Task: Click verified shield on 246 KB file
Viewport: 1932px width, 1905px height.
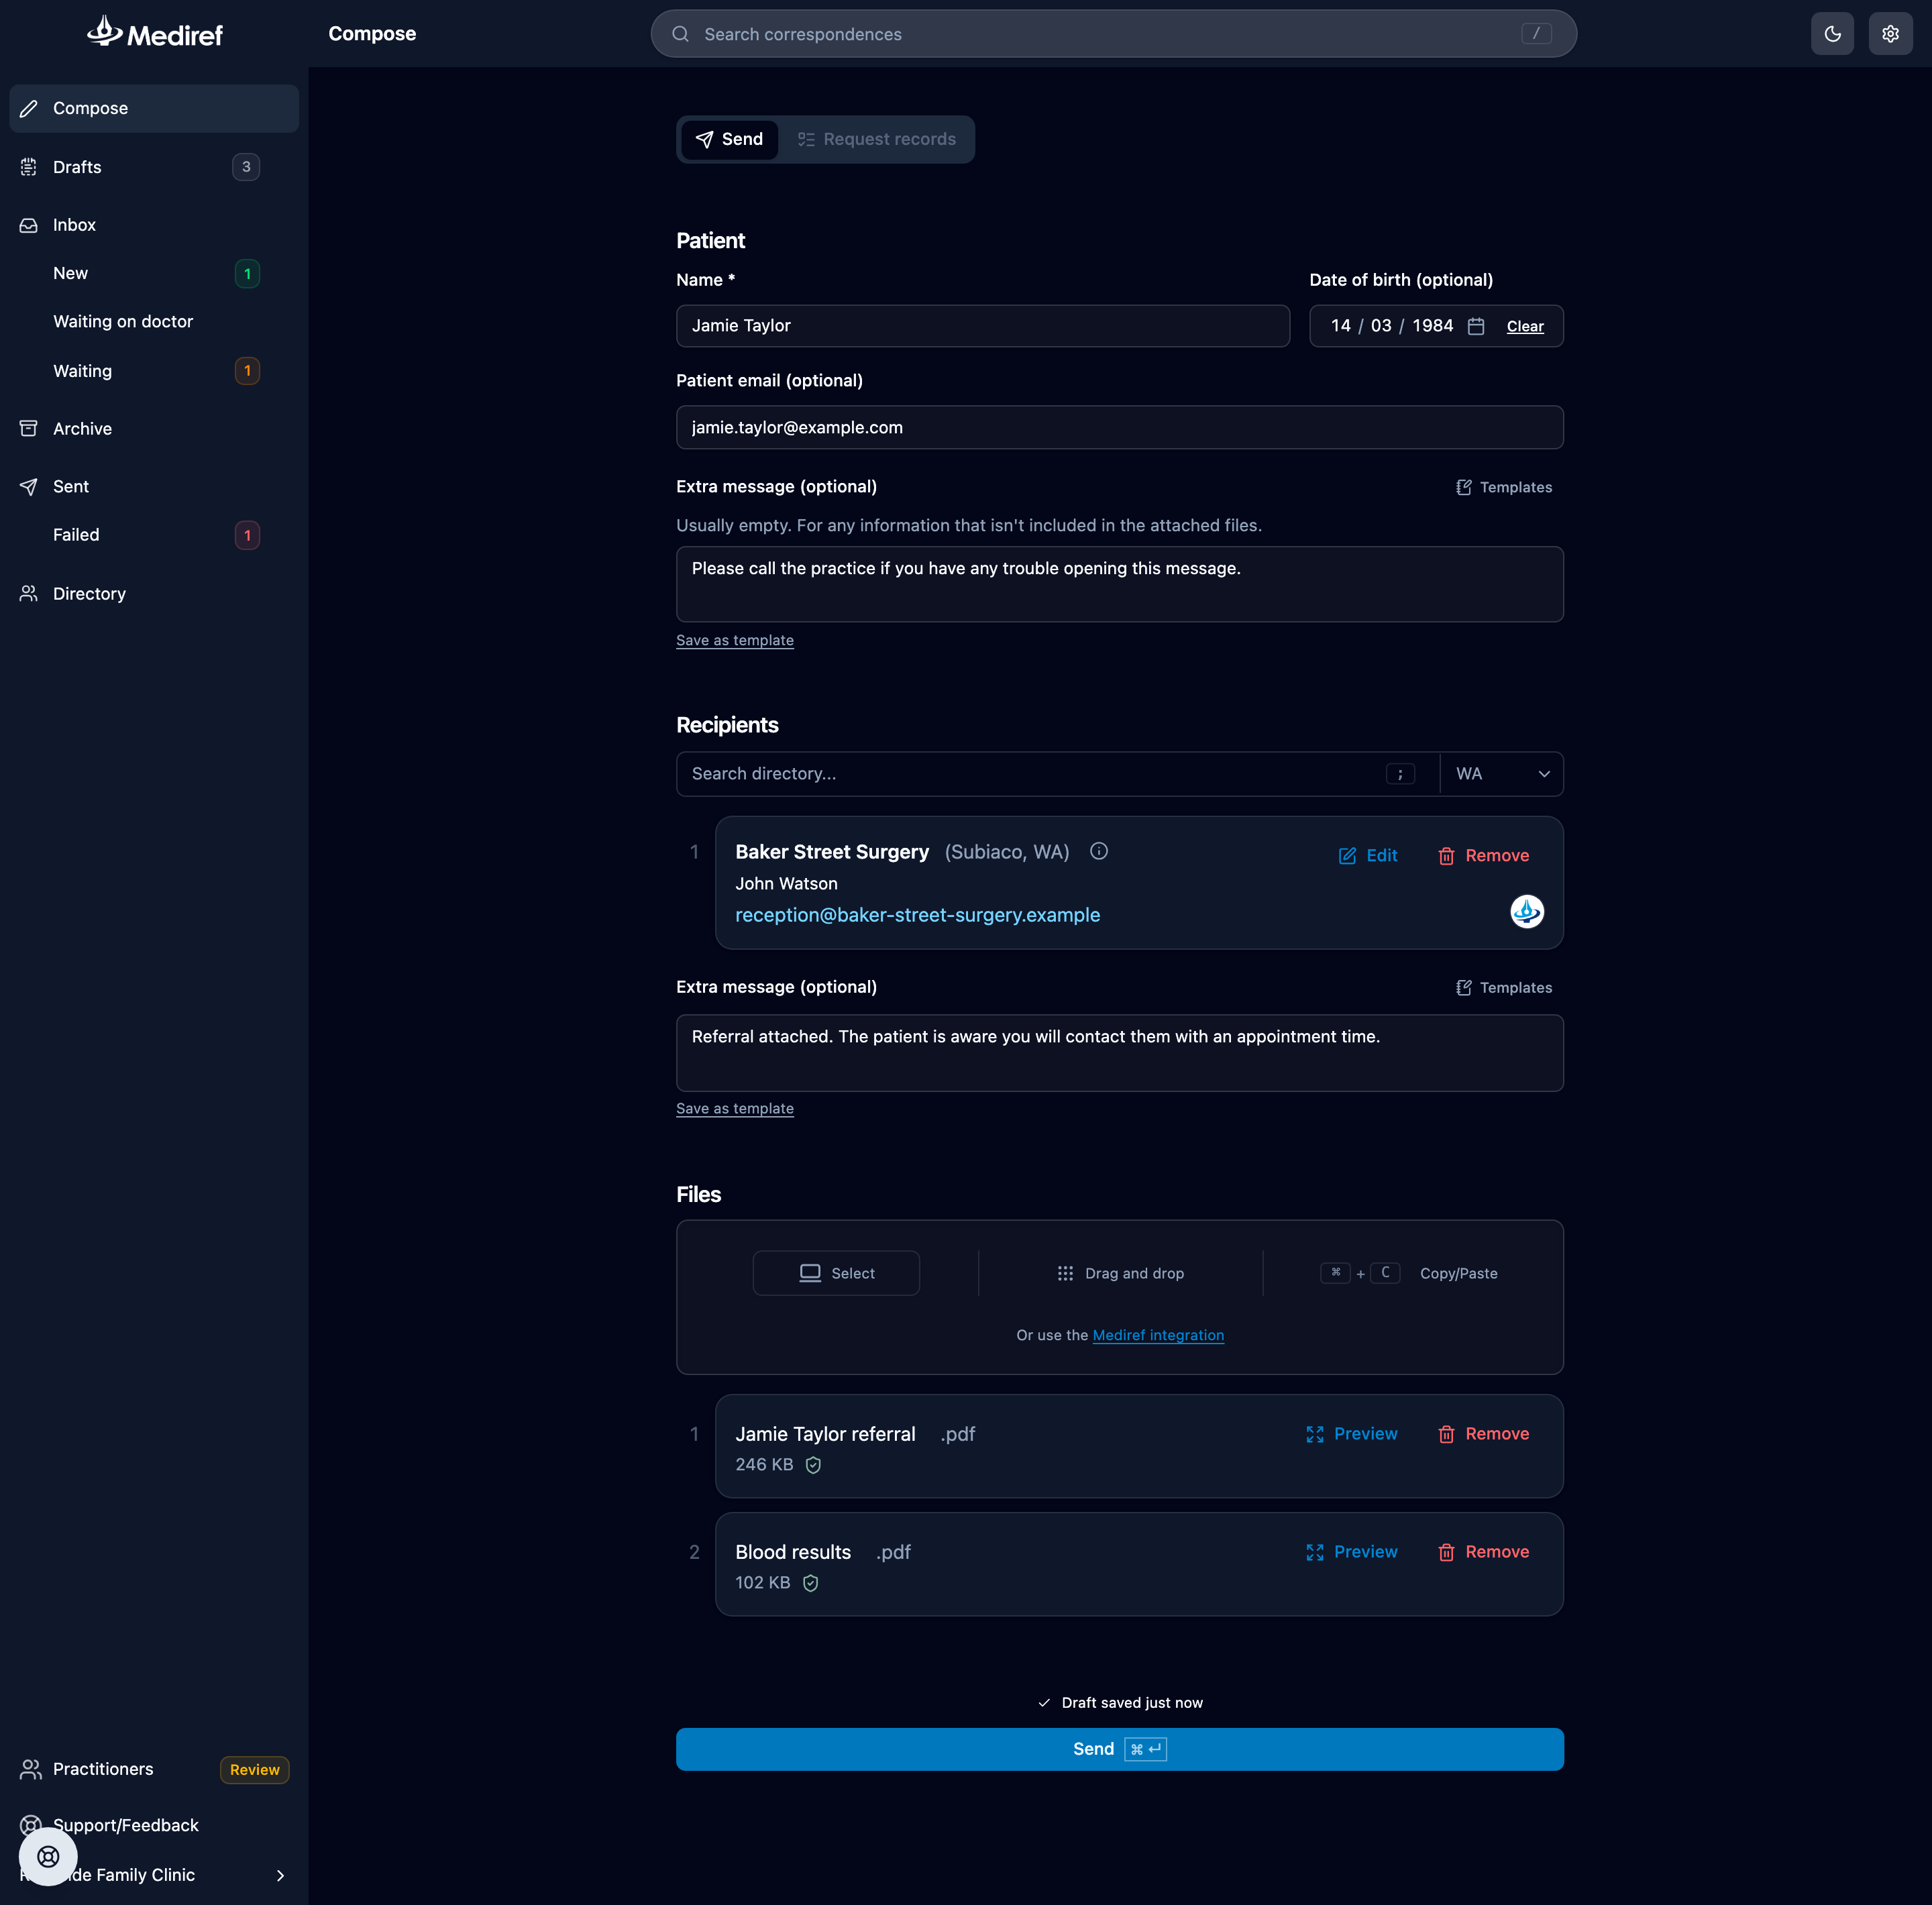Action: (813, 1465)
